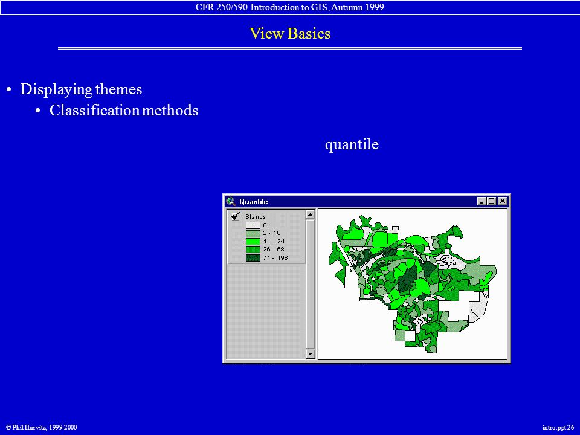Click the legend scrollbar down arrow

pos(311,354)
